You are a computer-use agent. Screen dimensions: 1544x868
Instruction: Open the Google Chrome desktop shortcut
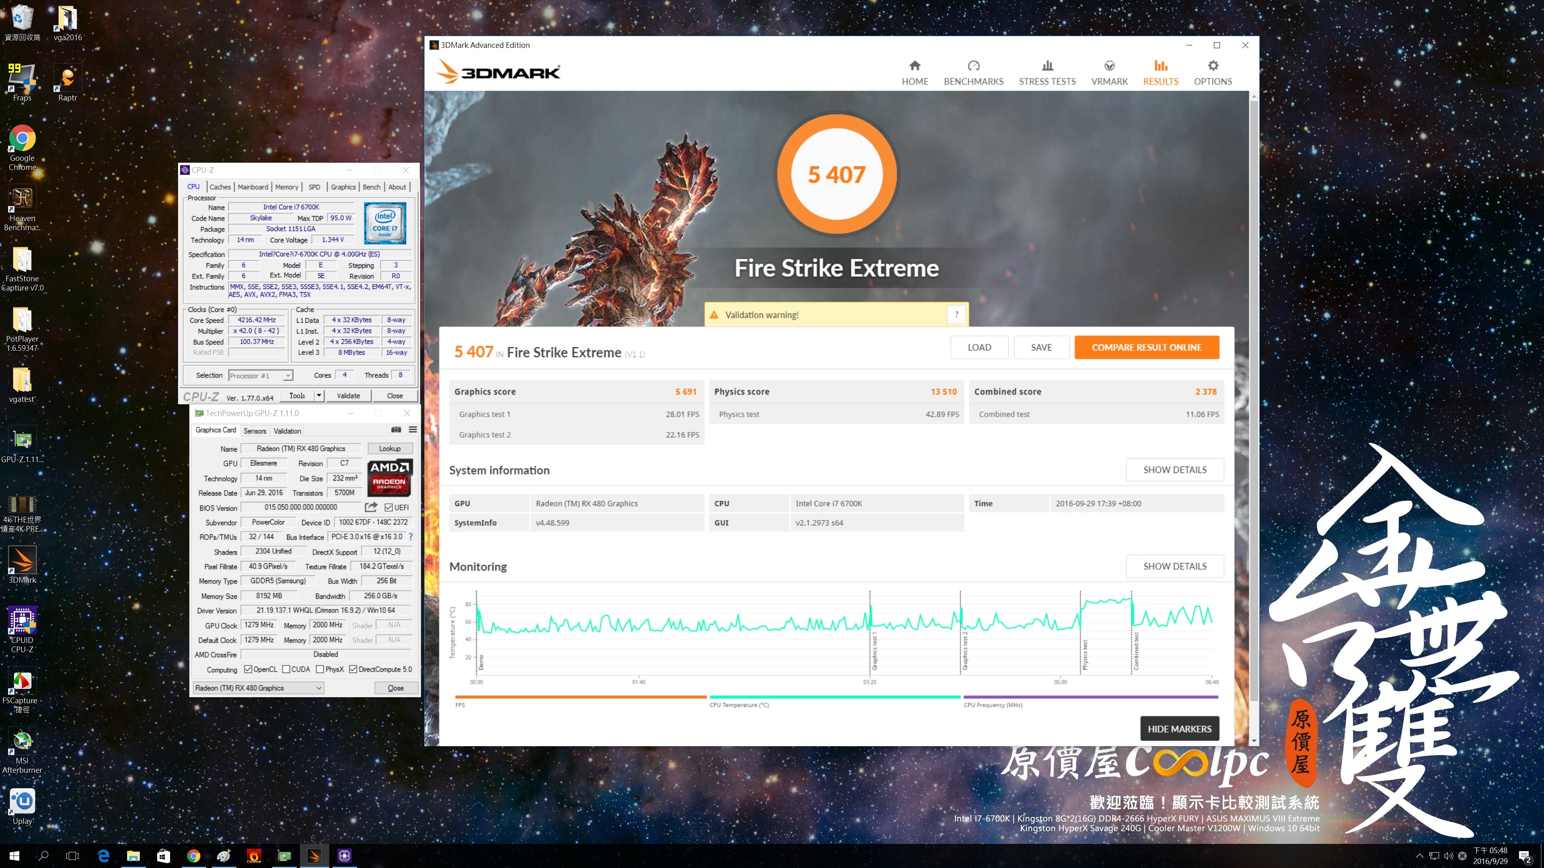point(22,148)
